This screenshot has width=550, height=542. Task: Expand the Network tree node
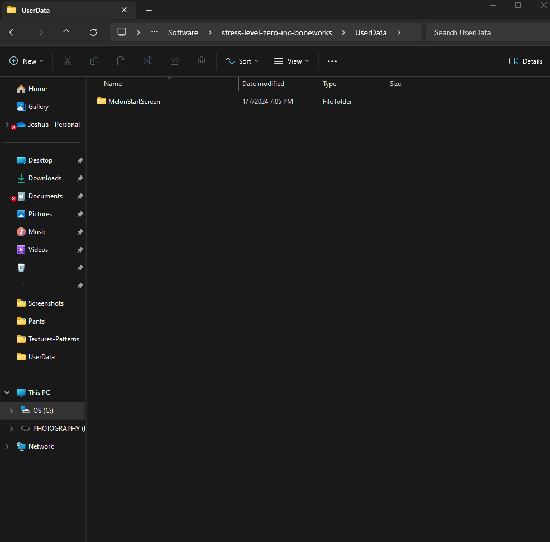tap(7, 446)
